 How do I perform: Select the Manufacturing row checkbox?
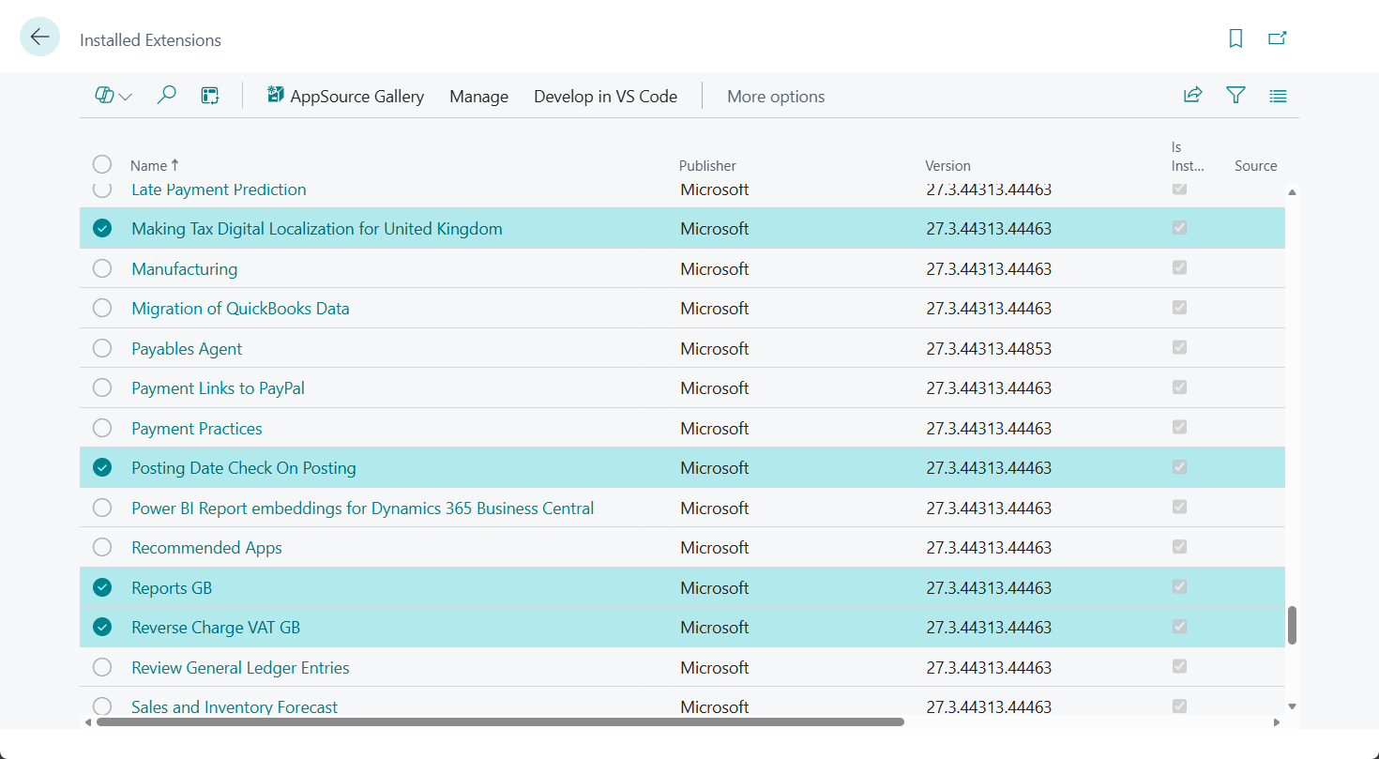pos(102,267)
